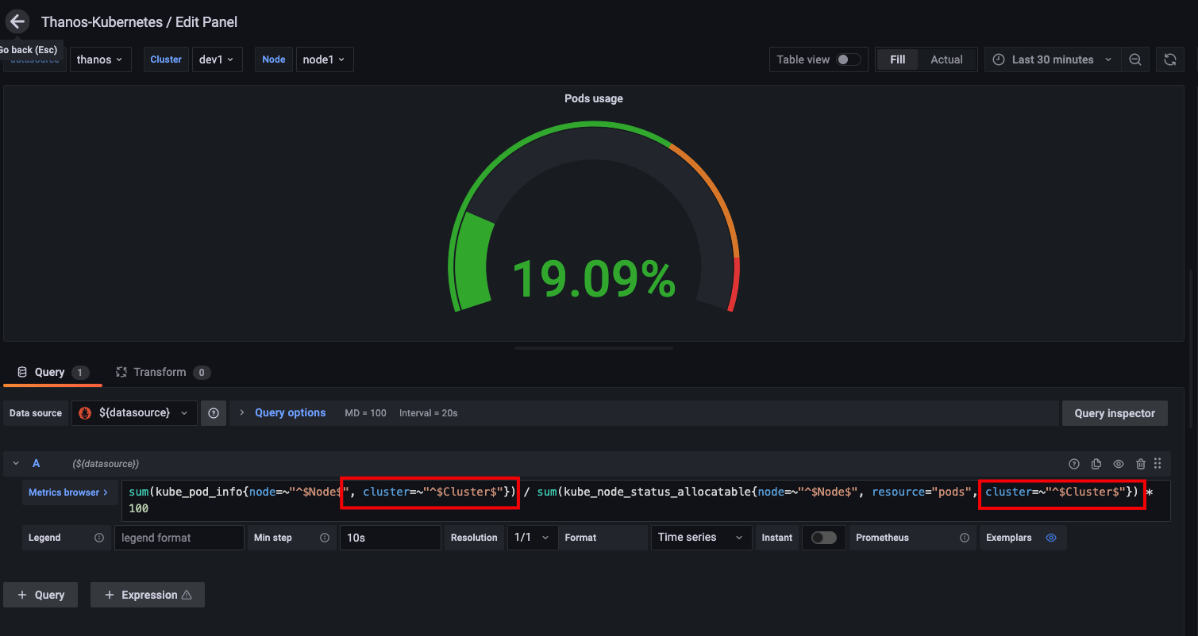Select the Actual display mode
The height and width of the screenshot is (636, 1198).
pyautogui.click(x=946, y=59)
